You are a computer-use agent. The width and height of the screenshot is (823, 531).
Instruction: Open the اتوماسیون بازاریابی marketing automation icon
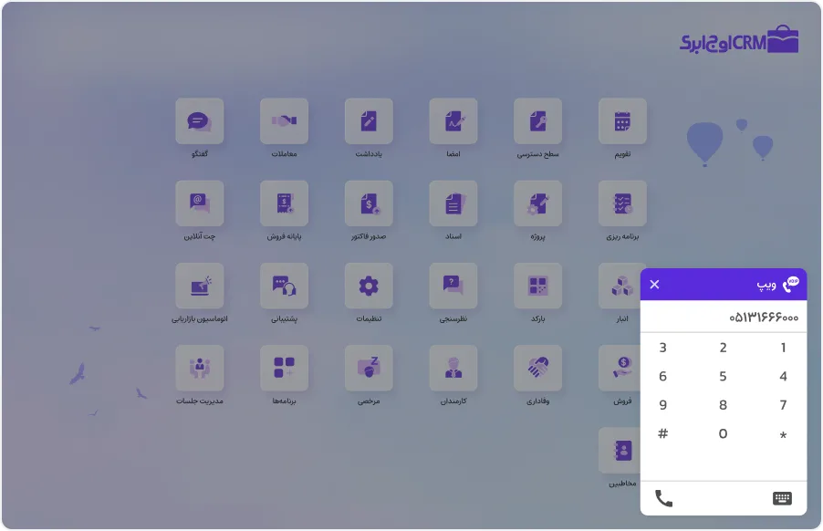[x=199, y=286]
